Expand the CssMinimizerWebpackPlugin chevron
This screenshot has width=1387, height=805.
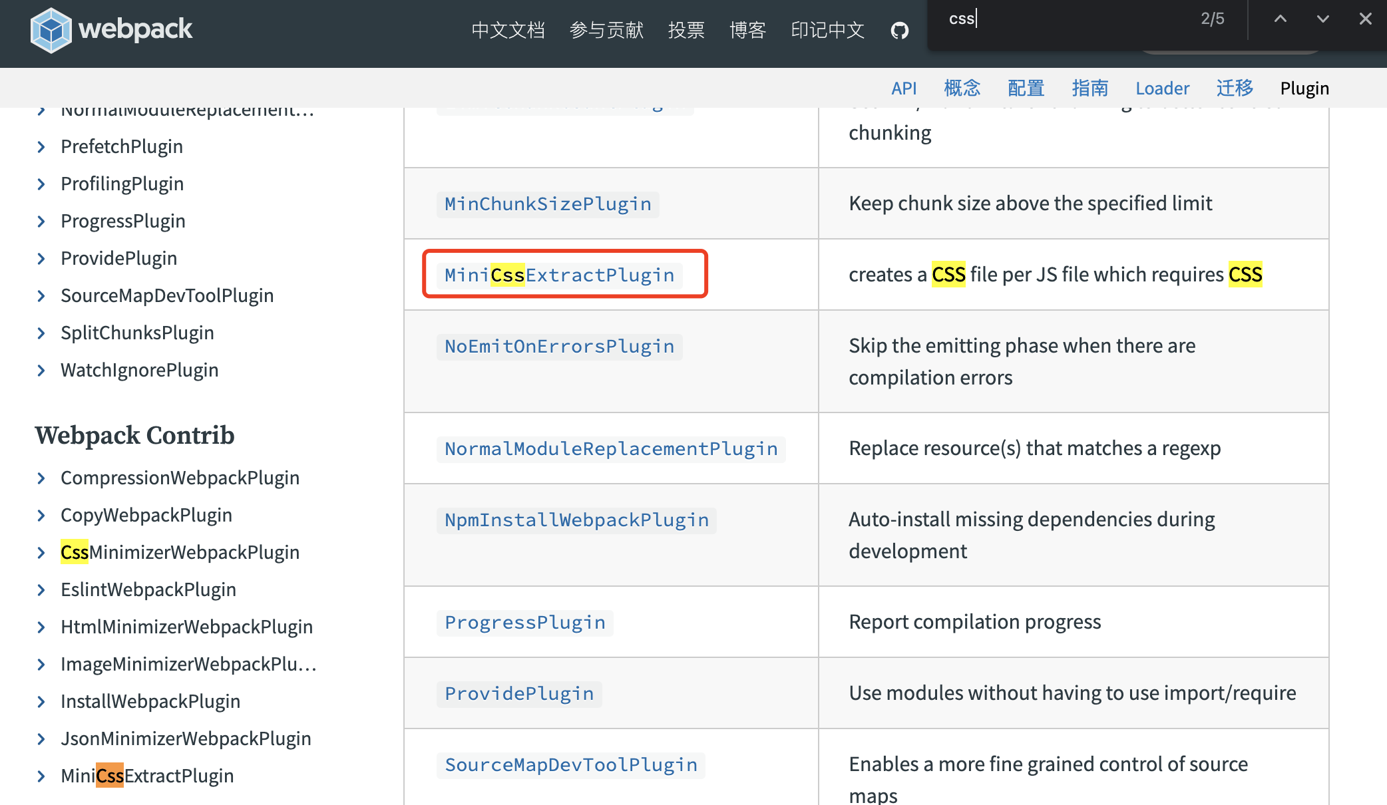[x=41, y=552]
